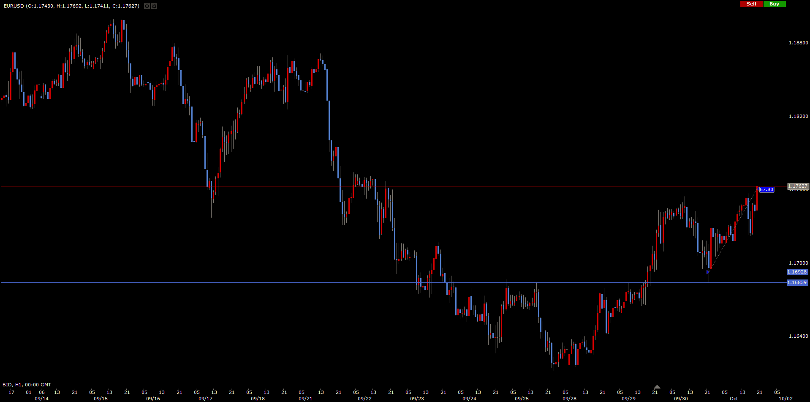This screenshot has width=810, height=402.
Task: Click the 09/22 date on time axis
Action: 364,399
